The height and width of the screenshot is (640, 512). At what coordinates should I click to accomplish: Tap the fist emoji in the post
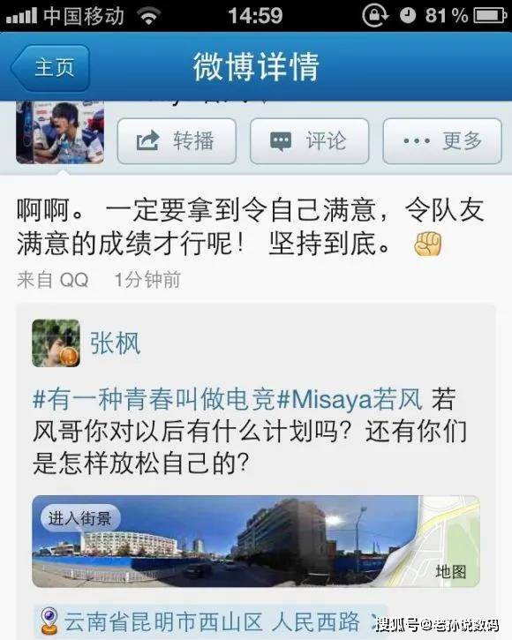(427, 244)
